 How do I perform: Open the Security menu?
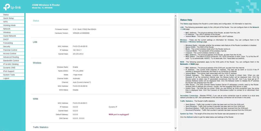pyautogui.click(x=12, y=46)
